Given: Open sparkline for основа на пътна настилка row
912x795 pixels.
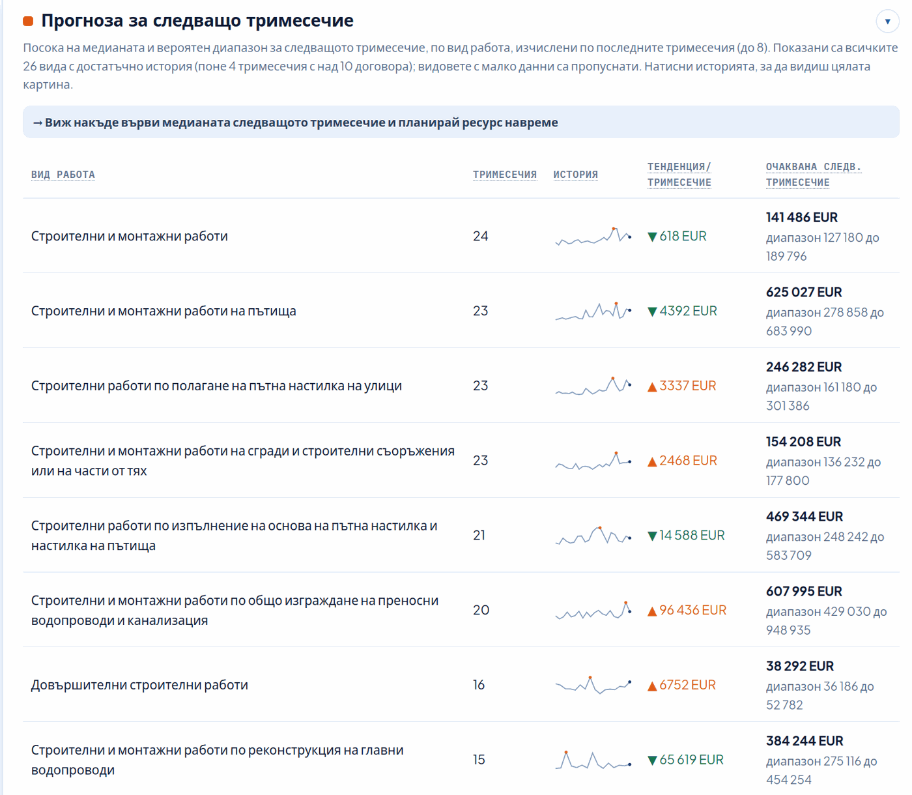Looking at the screenshot, I should pyautogui.click(x=593, y=536).
